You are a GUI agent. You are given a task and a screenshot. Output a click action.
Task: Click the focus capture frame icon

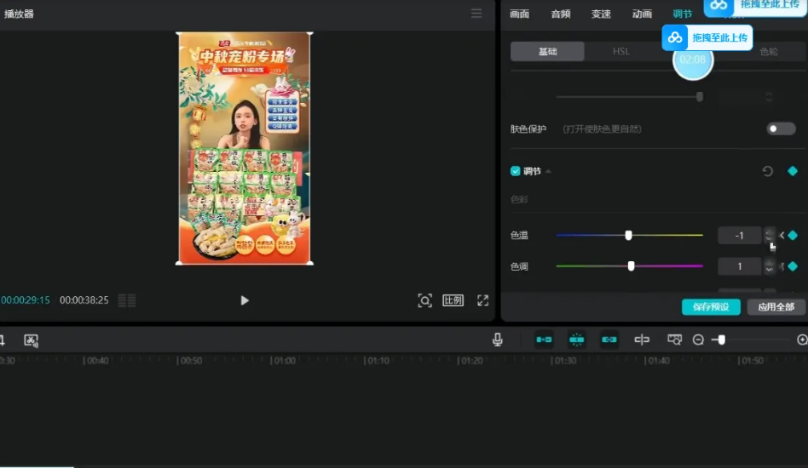tap(424, 300)
